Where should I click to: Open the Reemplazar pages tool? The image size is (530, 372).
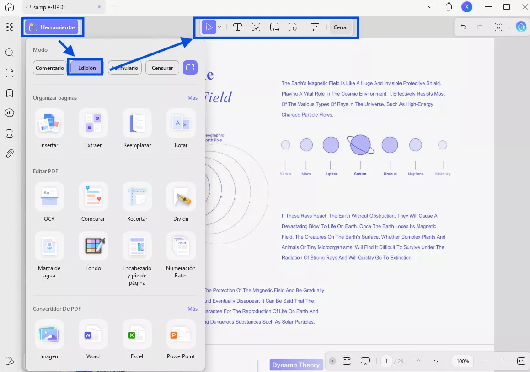tap(137, 128)
